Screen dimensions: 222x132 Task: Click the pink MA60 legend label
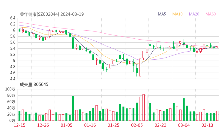click(x=211, y=14)
